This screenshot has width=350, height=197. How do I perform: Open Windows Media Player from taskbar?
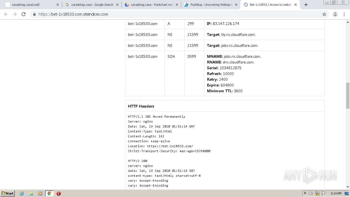click(40, 193)
